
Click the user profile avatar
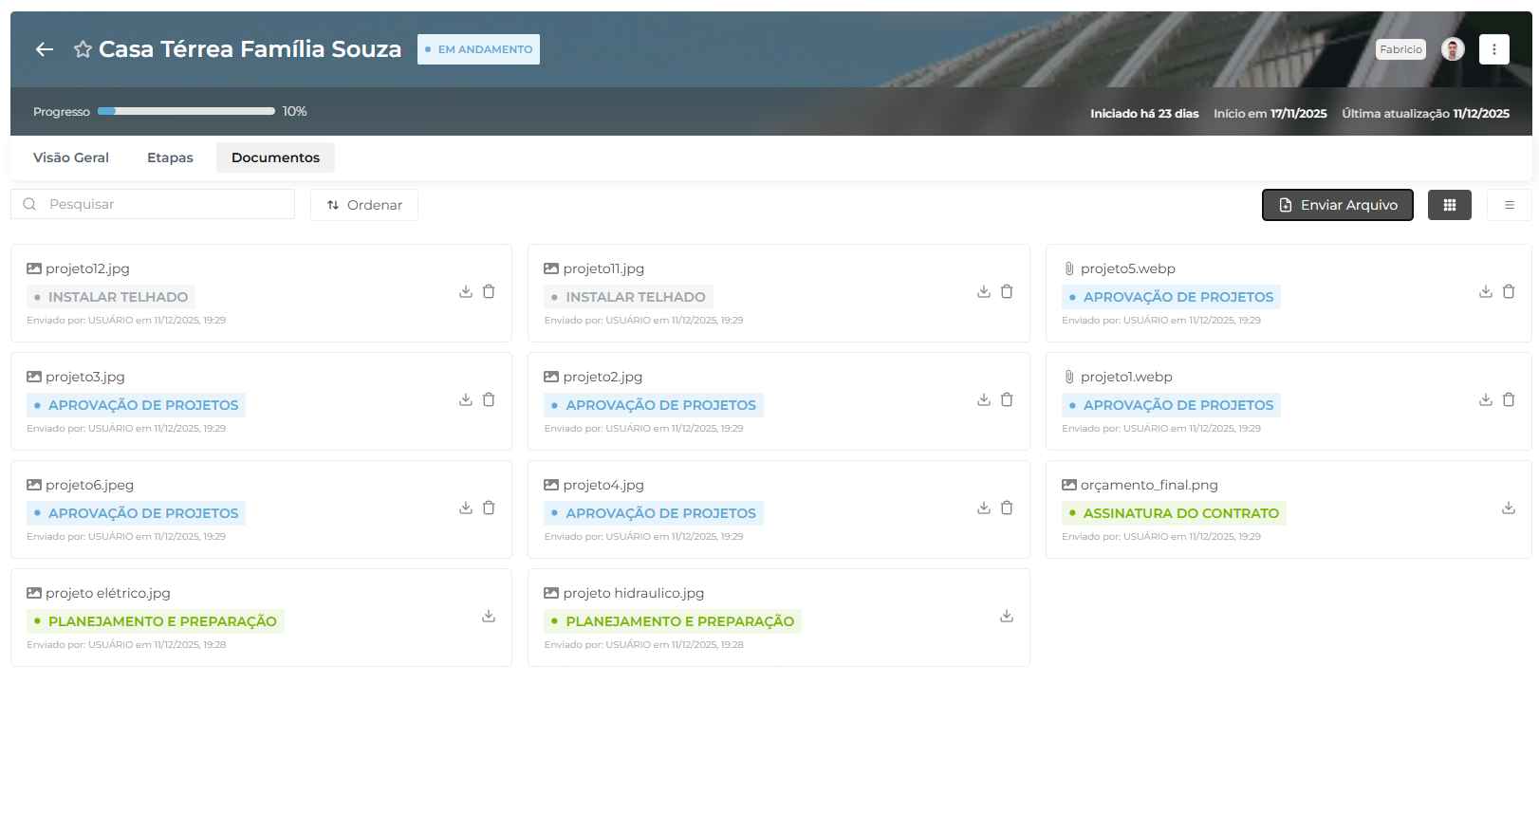[1452, 49]
